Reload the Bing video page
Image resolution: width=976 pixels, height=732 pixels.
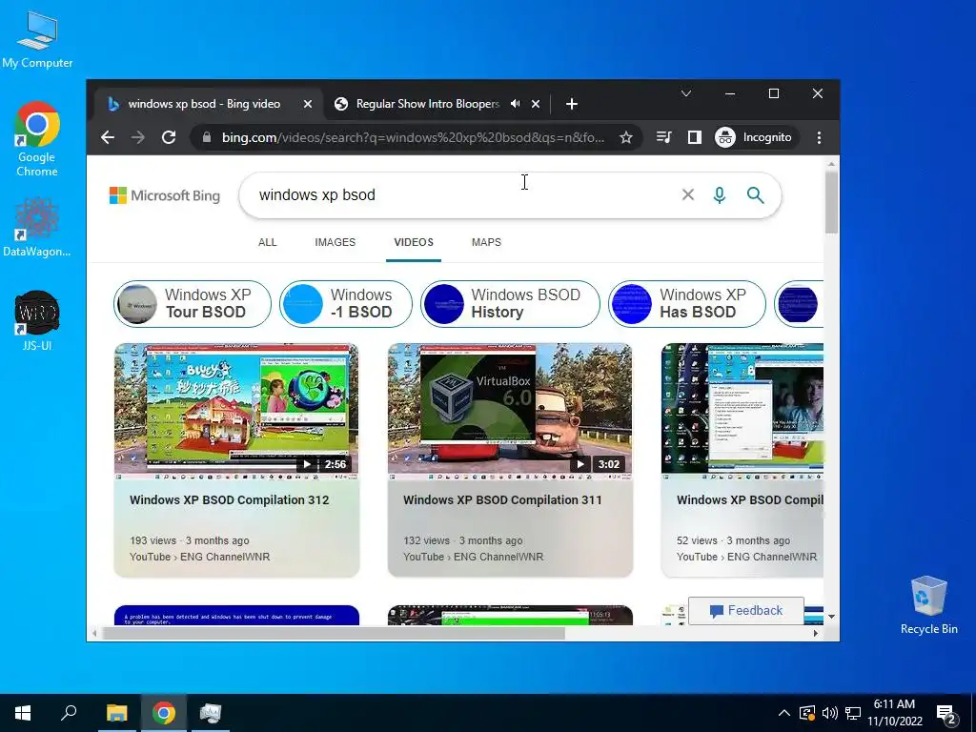(169, 137)
